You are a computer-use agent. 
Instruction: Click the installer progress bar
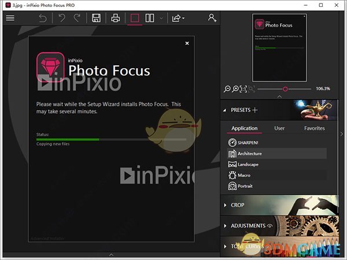pyautogui.click(x=111, y=139)
